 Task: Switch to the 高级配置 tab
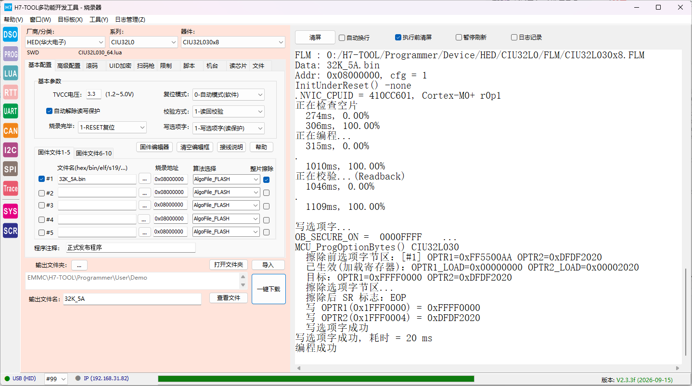pos(69,66)
